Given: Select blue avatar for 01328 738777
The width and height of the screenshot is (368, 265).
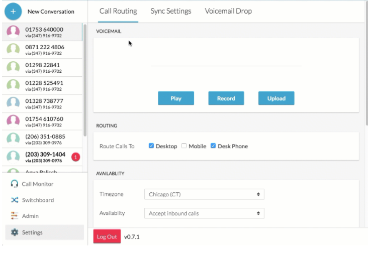Looking at the screenshot, I should point(13,104).
